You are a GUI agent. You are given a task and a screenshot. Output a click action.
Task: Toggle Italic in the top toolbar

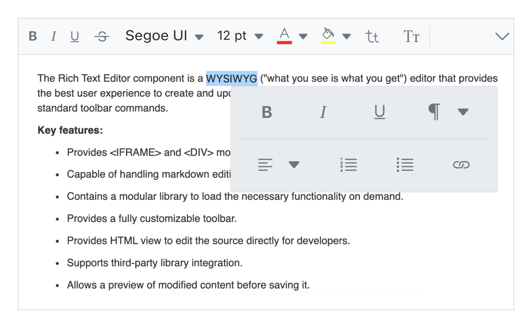tap(53, 36)
